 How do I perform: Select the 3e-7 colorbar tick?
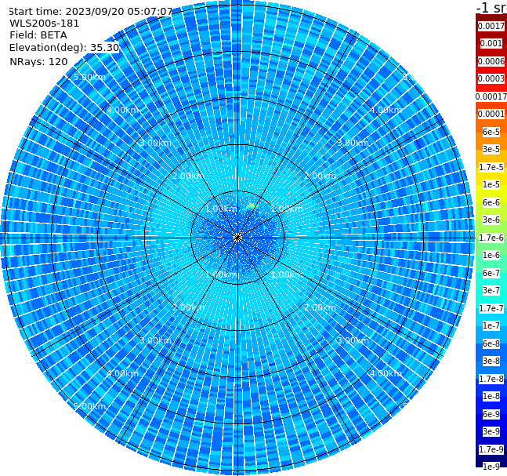(491, 290)
